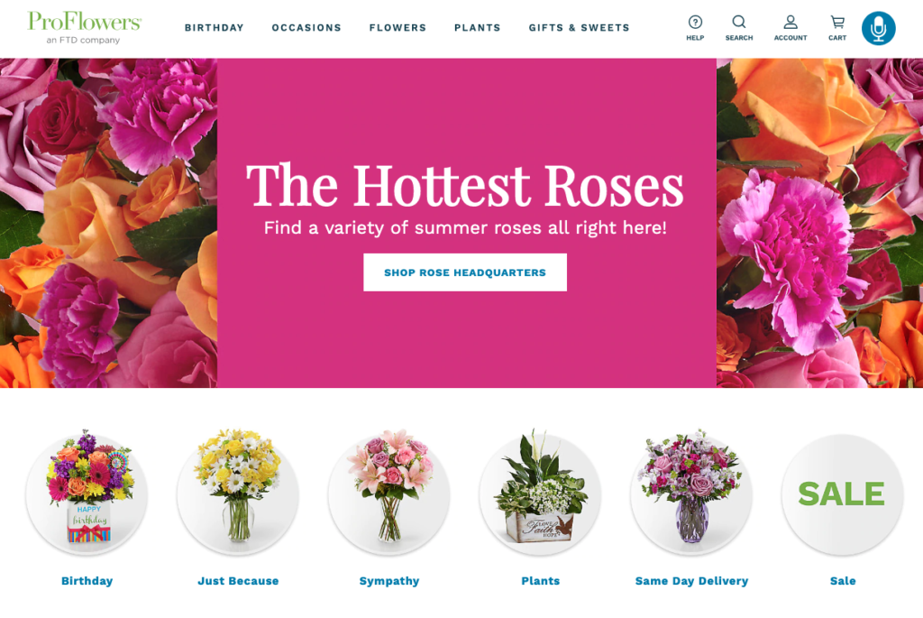Select the Sympathy pink lily bouquet image

(x=389, y=491)
